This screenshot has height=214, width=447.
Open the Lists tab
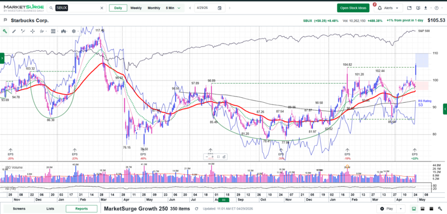pyautogui.click(x=50, y=208)
